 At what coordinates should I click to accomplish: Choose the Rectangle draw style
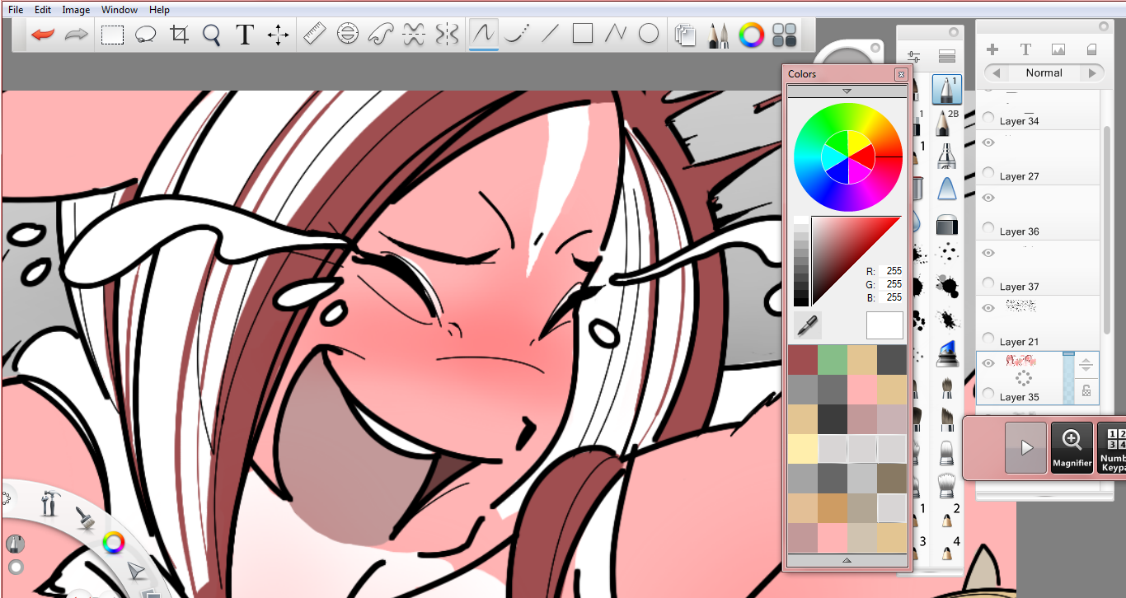583,34
